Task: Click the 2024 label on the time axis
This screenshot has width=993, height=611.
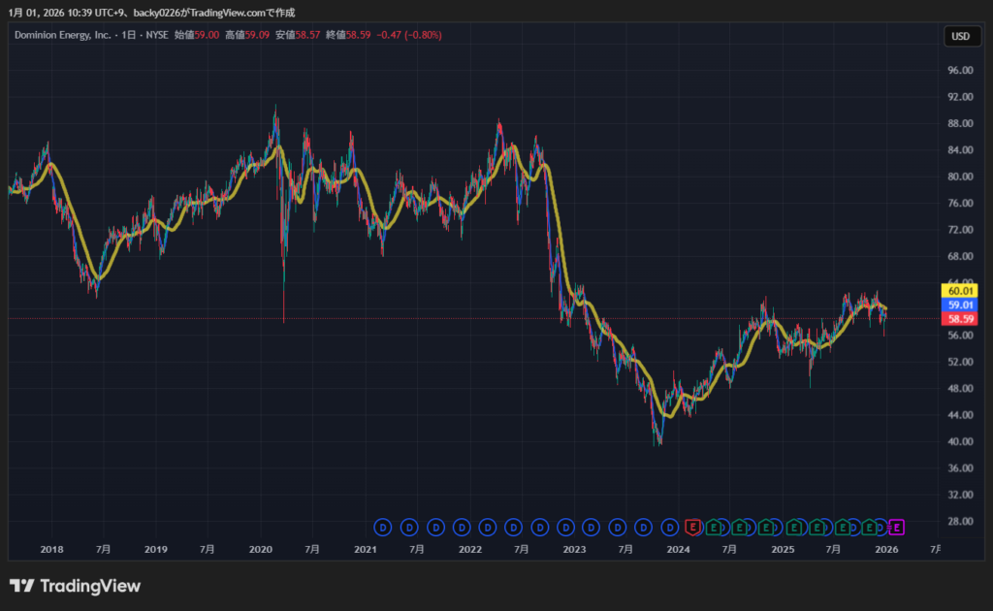Action: tap(678, 549)
